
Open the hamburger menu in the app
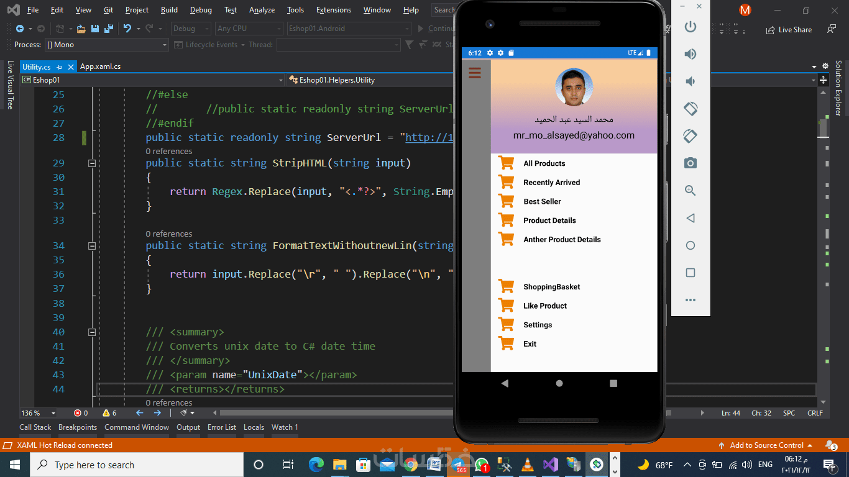pos(475,73)
